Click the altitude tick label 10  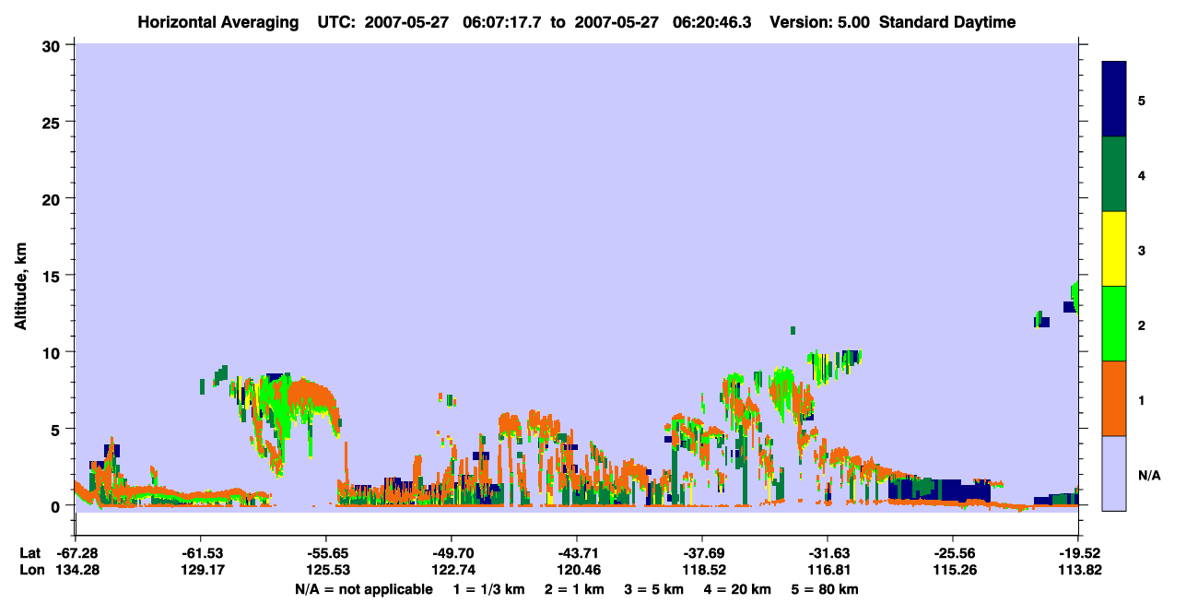53,352
